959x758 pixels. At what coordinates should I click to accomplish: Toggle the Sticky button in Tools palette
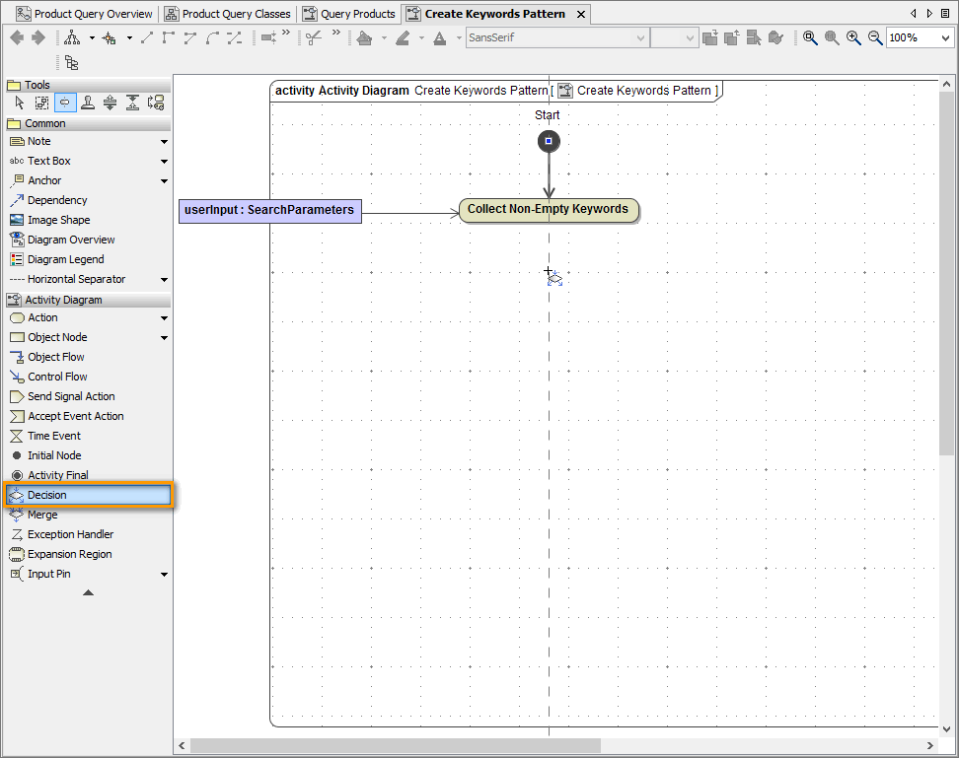point(65,103)
